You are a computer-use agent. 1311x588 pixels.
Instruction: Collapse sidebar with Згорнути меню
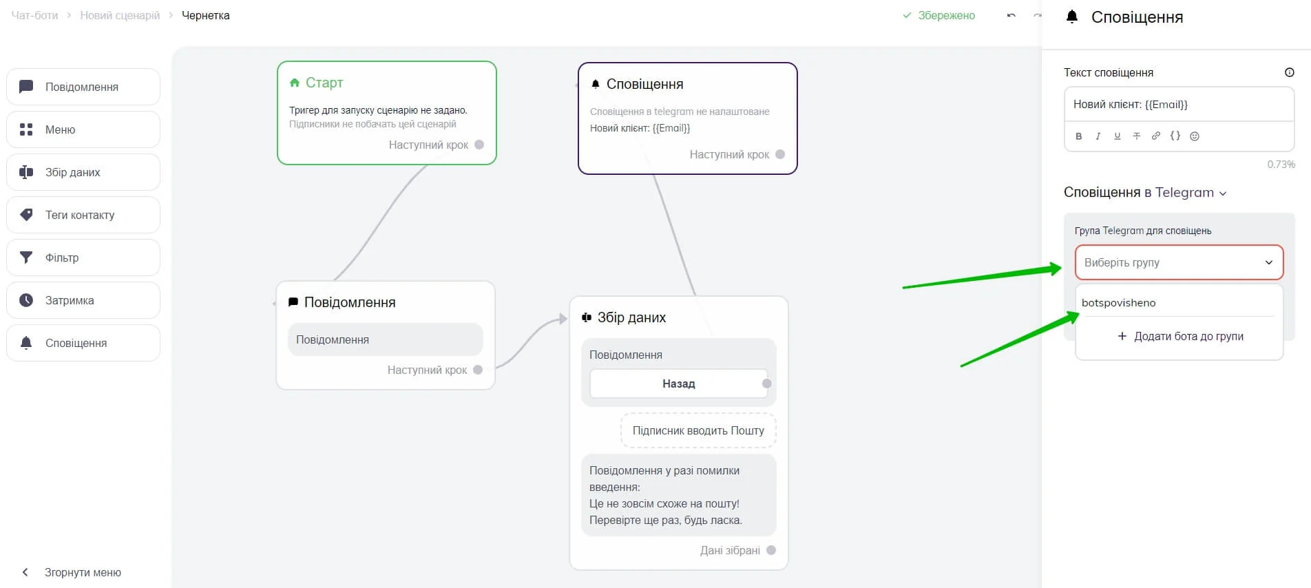[72, 572]
